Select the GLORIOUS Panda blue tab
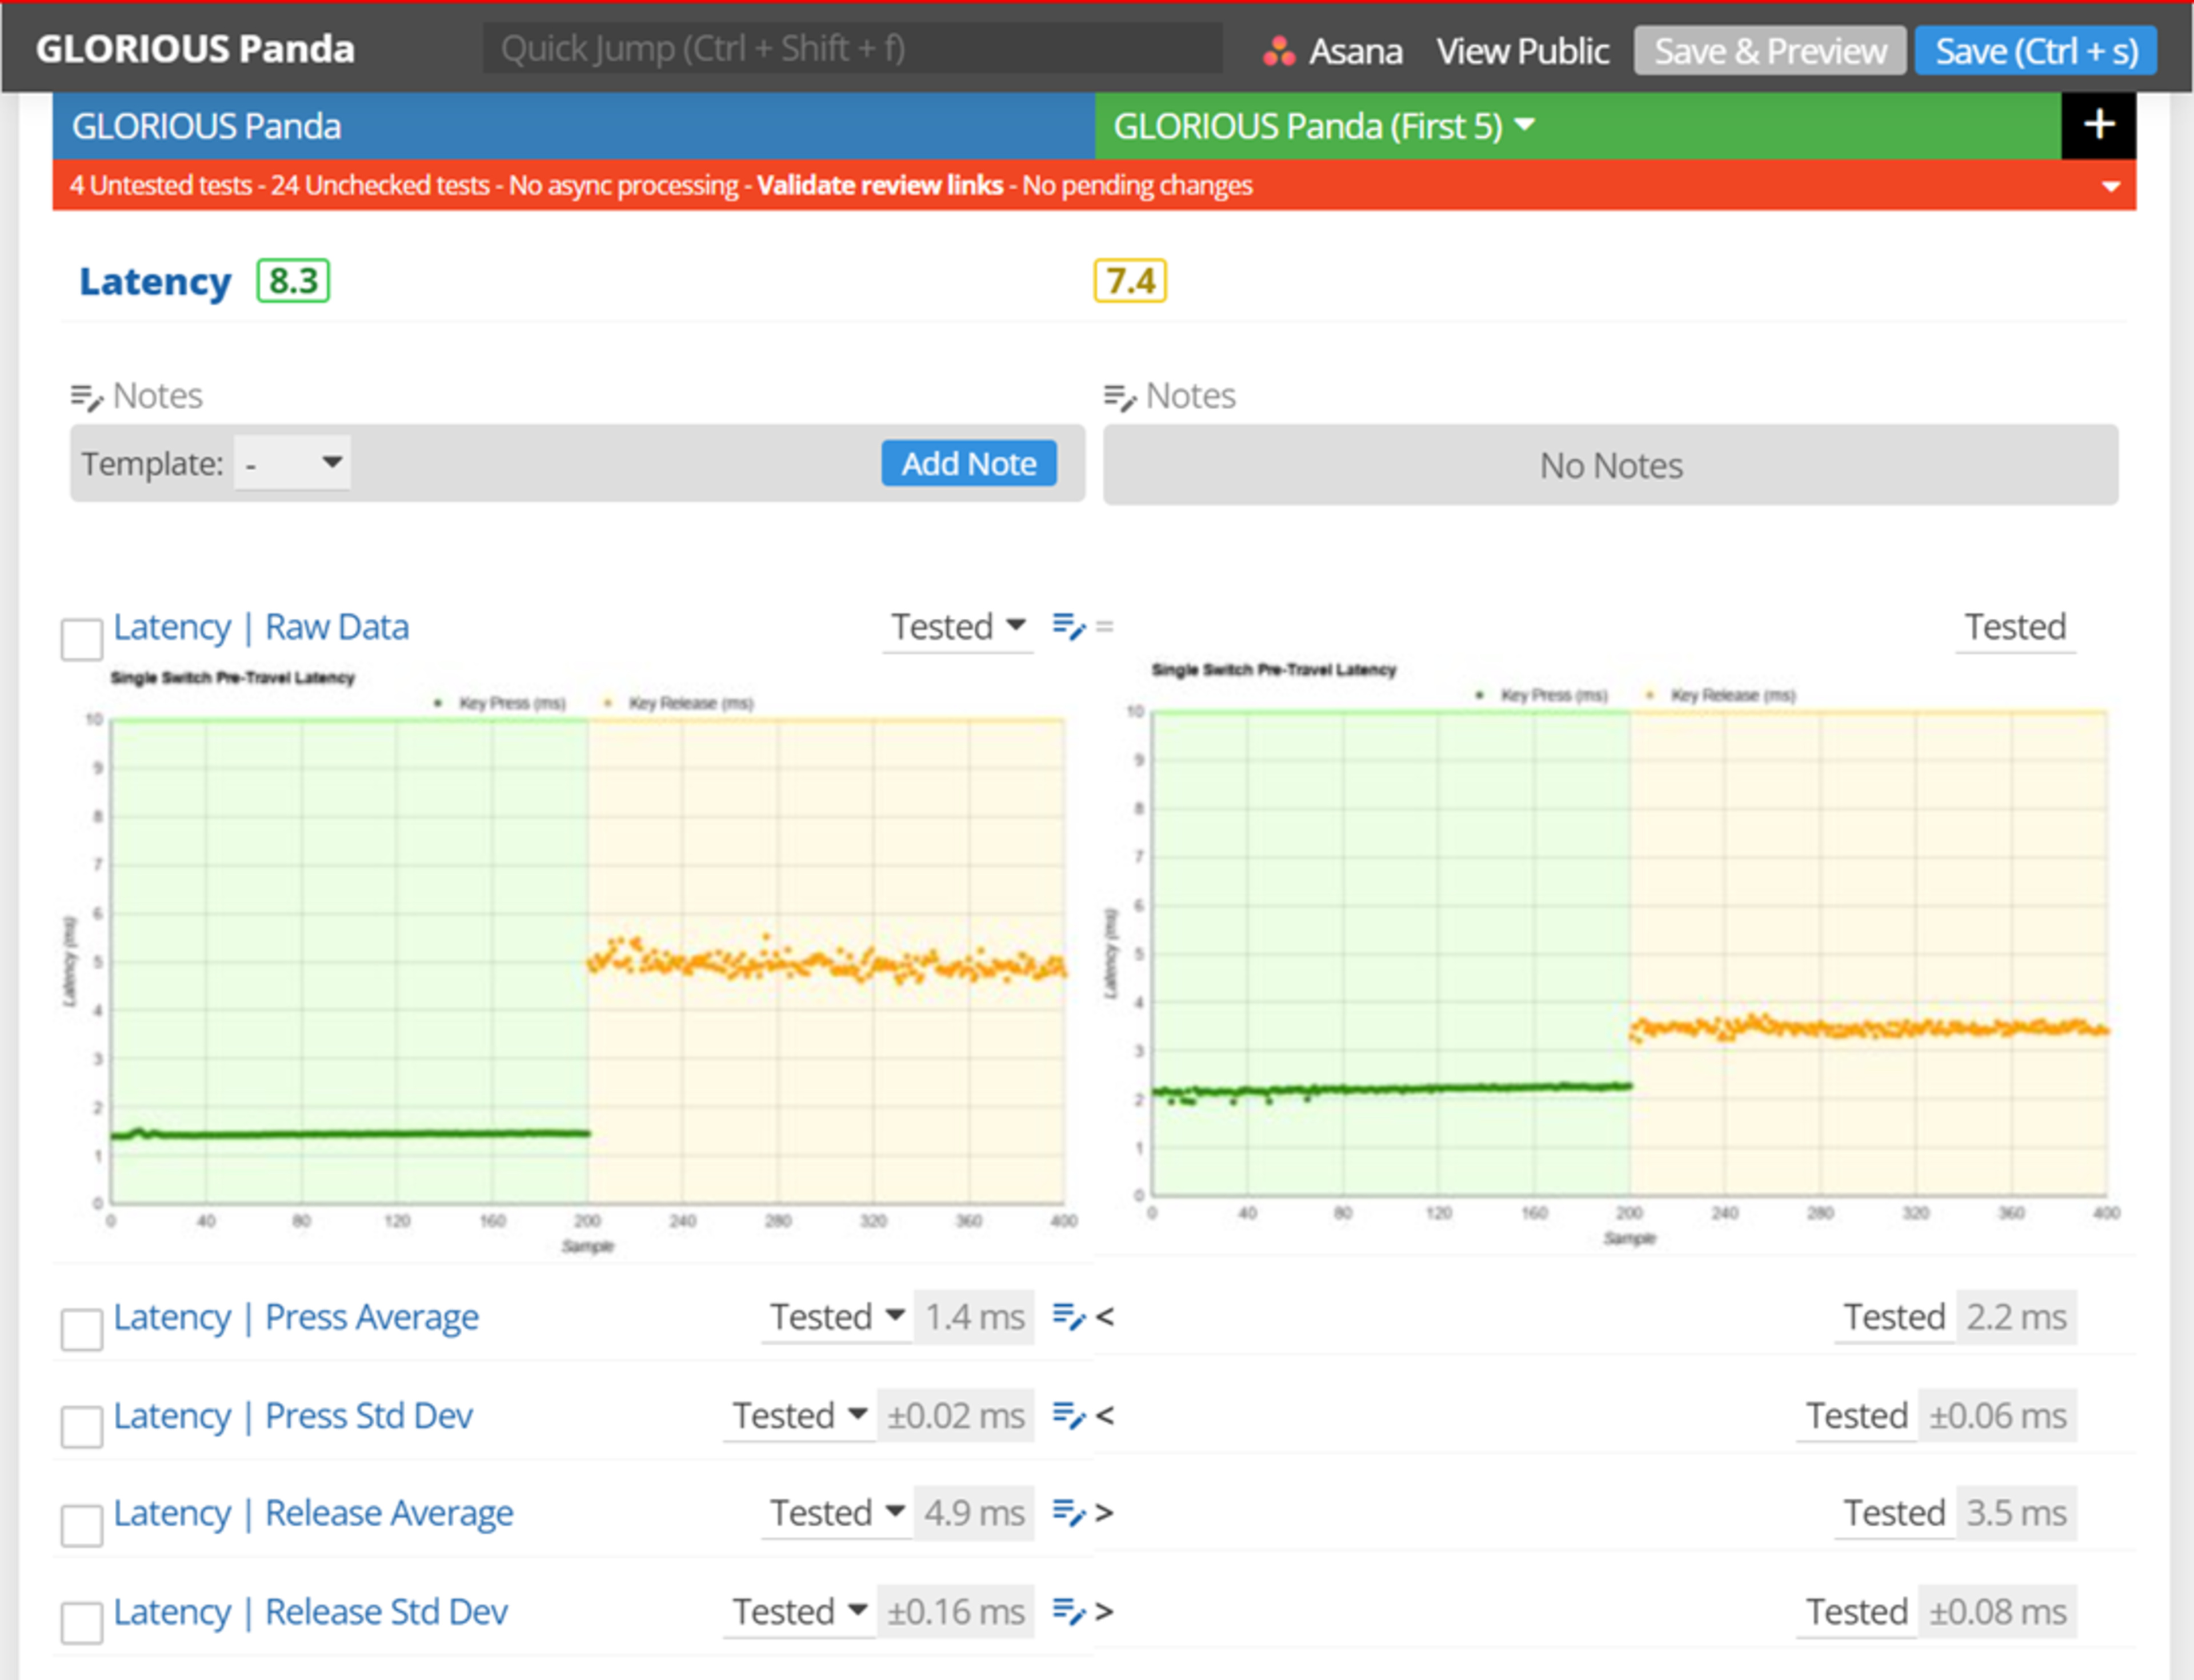Screen dimensions: 2194x1680 click(573, 126)
